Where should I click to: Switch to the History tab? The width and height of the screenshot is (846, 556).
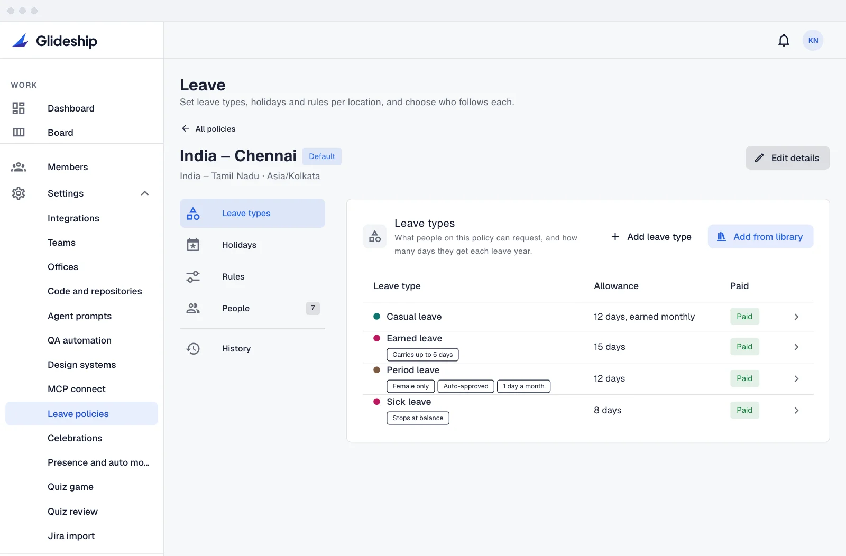tap(252, 348)
